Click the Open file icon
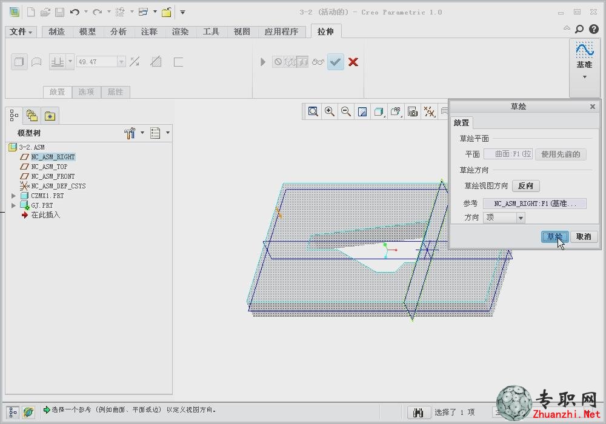 [x=45, y=12]
